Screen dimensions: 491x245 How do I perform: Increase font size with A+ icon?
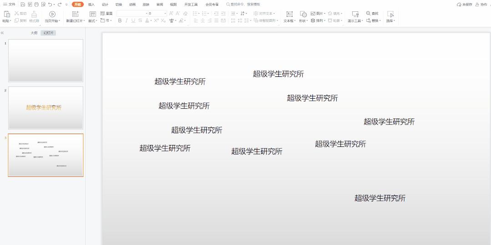pyautogui.click(x=171, y=14)
